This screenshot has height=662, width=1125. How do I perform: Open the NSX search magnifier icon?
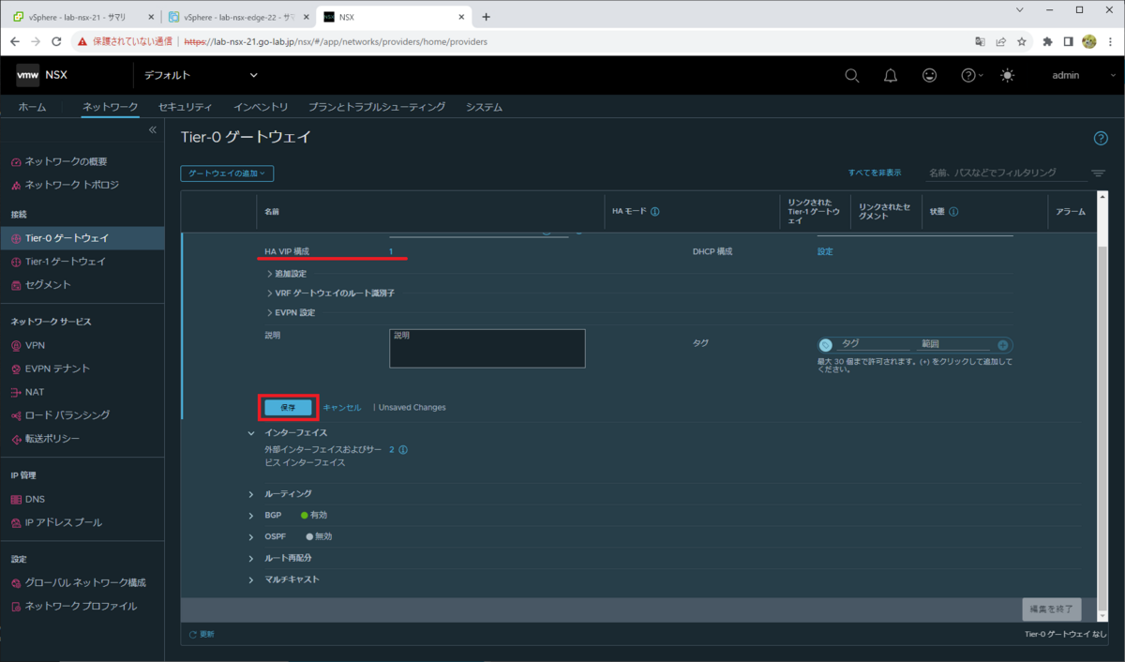851,75
